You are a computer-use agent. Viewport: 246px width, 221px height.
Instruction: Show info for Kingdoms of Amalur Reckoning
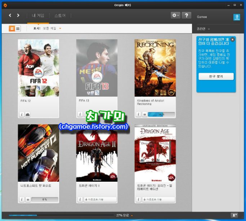click(138, 114)
